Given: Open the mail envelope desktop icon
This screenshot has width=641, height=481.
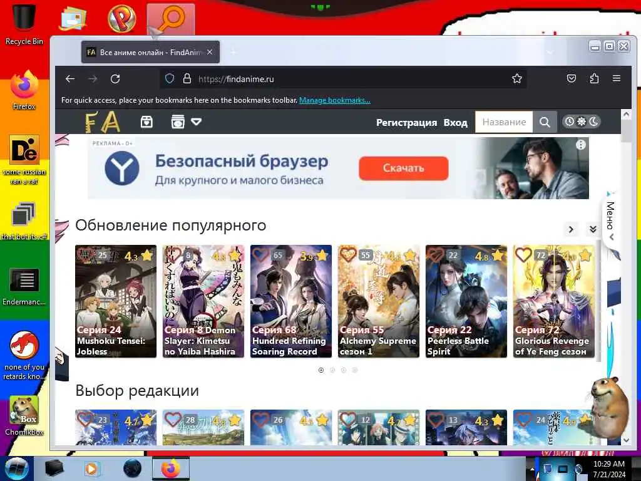Looking at the screenshot, I should pyautogui.click(x=73, y=18).
